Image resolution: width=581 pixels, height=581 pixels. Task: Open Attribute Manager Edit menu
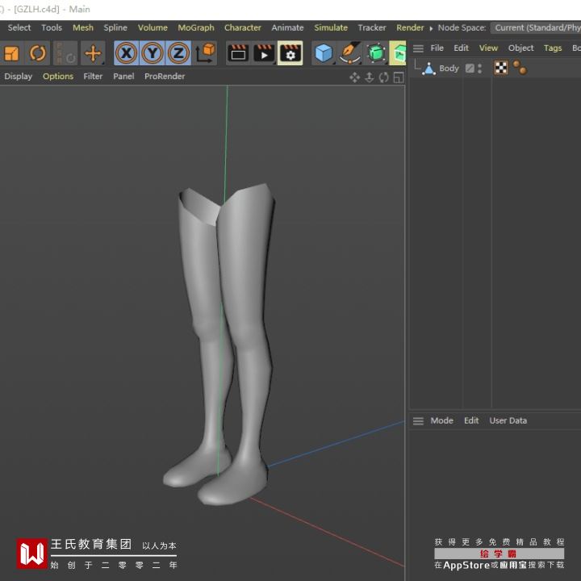[471, 420]
